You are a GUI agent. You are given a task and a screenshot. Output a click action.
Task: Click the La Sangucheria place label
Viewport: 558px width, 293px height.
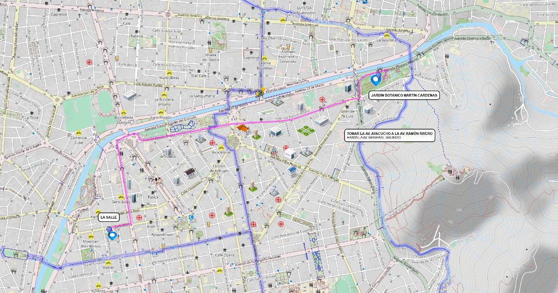[x=201, y=96]
